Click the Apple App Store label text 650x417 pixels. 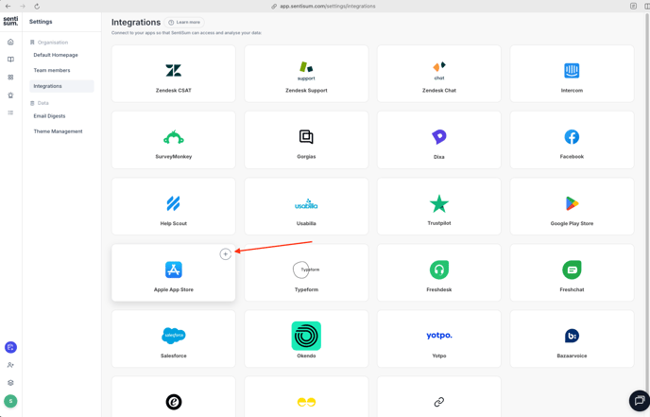point(173,289)
